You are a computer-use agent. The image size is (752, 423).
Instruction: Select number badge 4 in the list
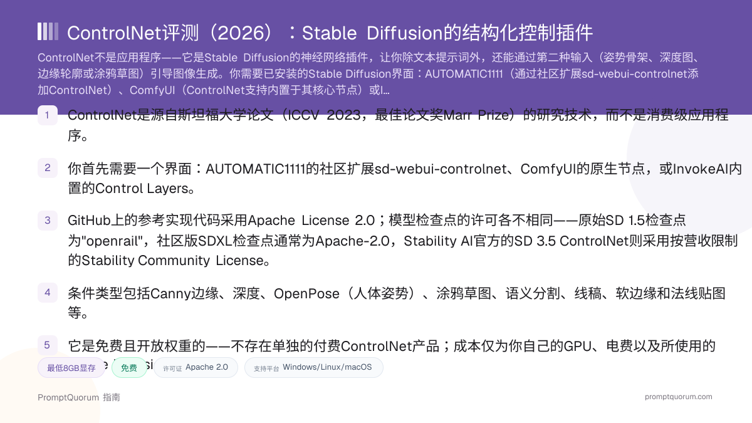tap(48, 292)
